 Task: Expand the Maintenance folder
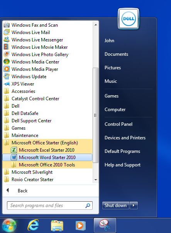pyautogui.click(x=47, y=135)
